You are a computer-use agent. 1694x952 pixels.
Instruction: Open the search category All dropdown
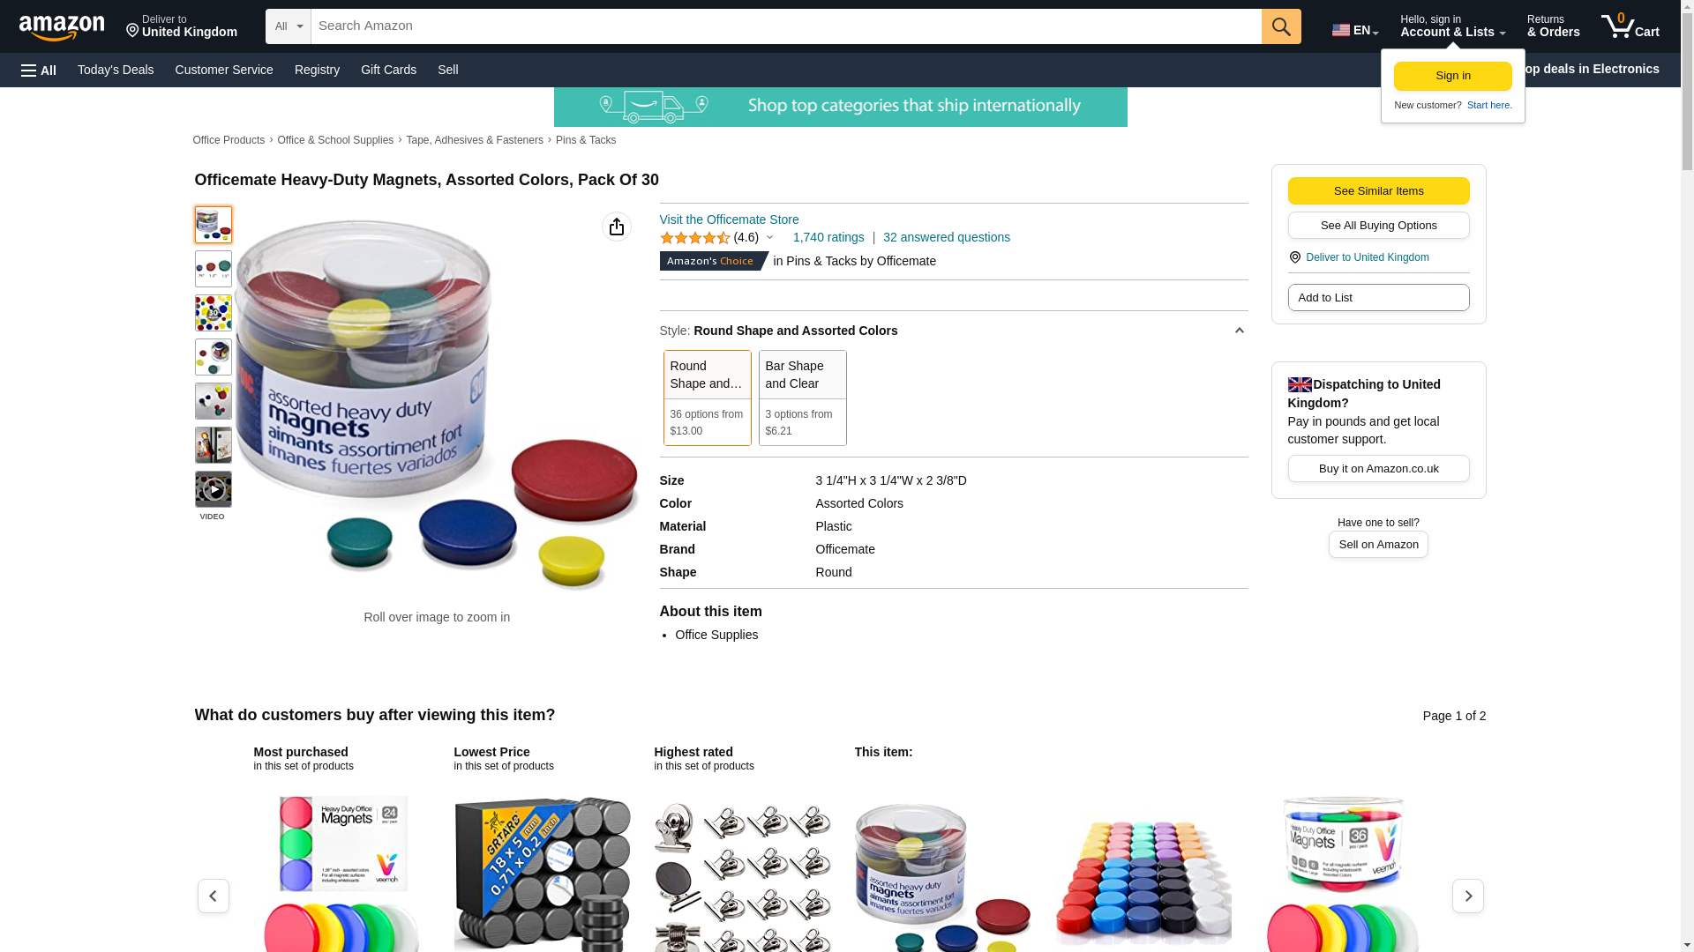click(x=289, y=26)
